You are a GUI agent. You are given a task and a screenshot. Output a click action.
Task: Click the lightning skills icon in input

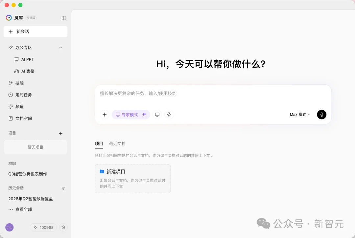(x=169, y=115)
